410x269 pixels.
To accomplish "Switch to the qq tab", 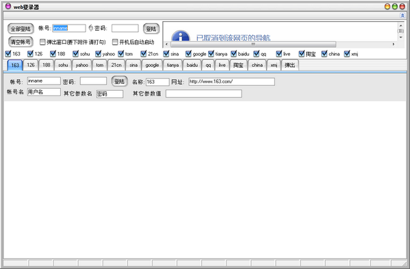I will click(x=208, y=65).
